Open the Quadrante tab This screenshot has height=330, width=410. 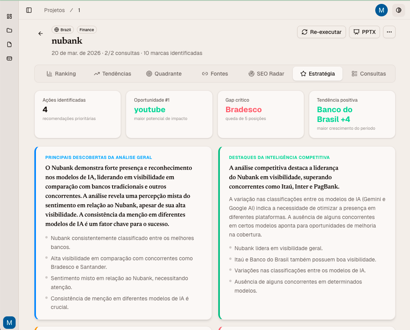164,73
